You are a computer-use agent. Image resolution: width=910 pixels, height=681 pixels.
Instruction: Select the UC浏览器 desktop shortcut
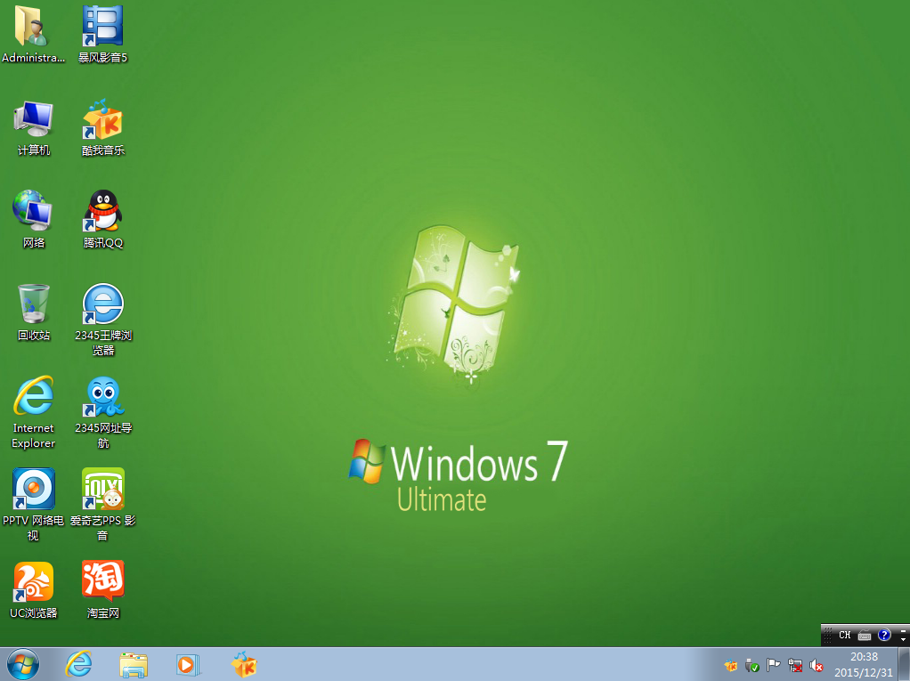pos(33,590)
